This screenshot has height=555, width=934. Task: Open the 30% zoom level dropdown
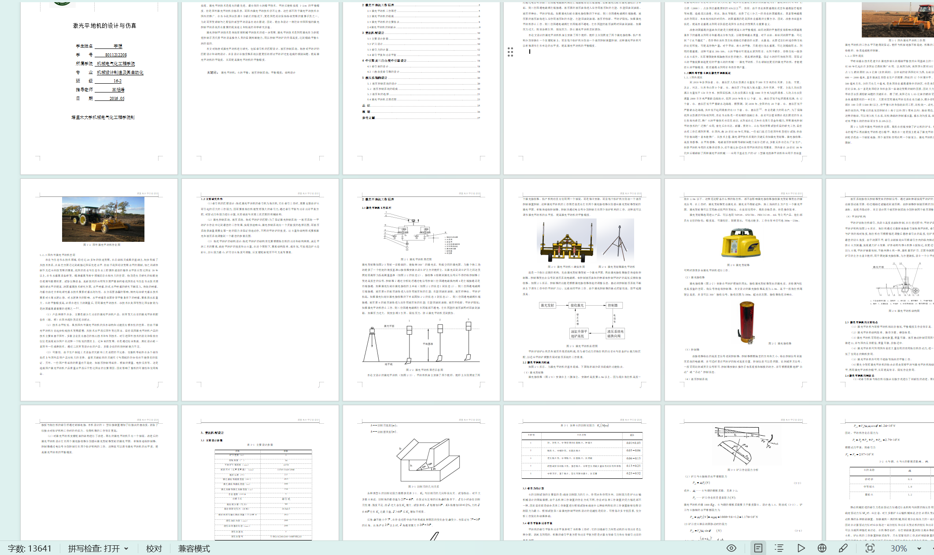click(x=919, y=548)
